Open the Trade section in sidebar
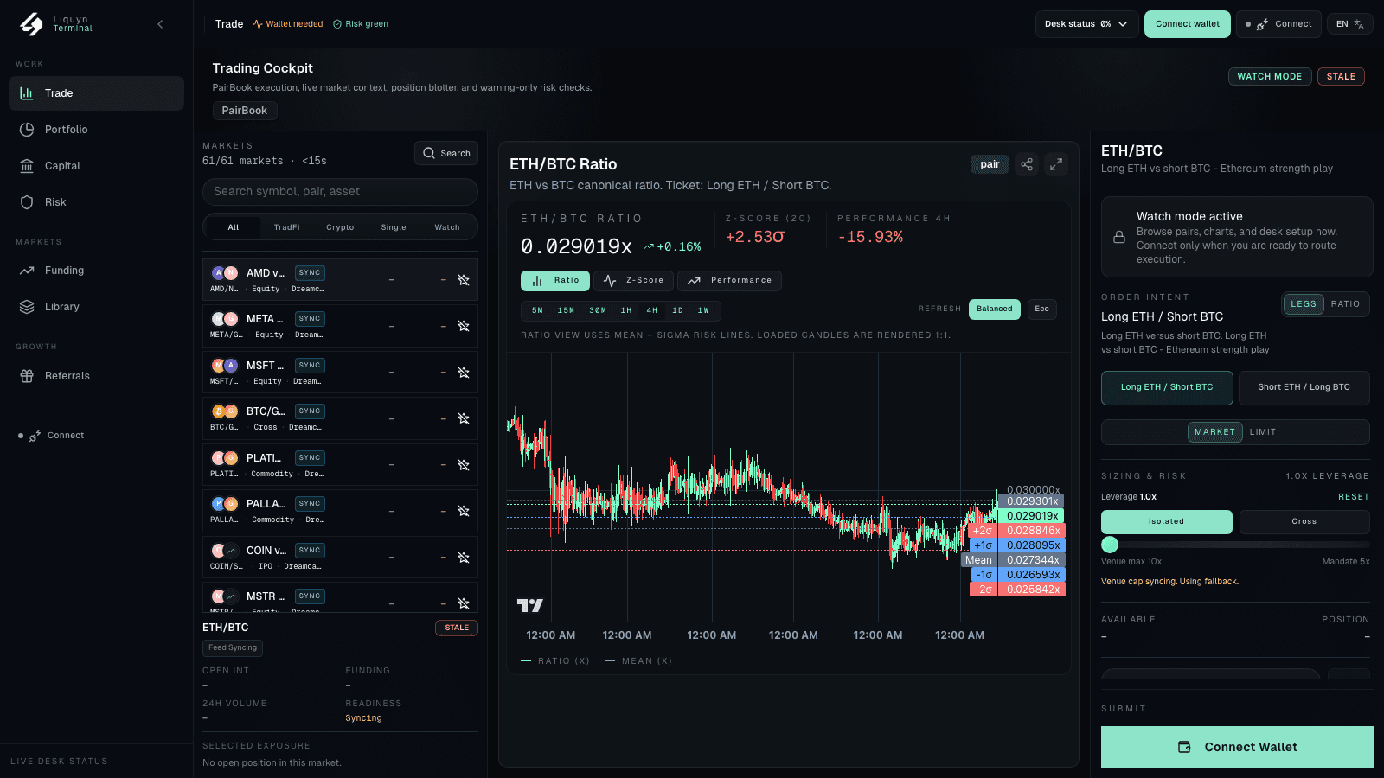Image resolution: width=1384 pixels, height=778 pixels. click(x=96, y=93)
